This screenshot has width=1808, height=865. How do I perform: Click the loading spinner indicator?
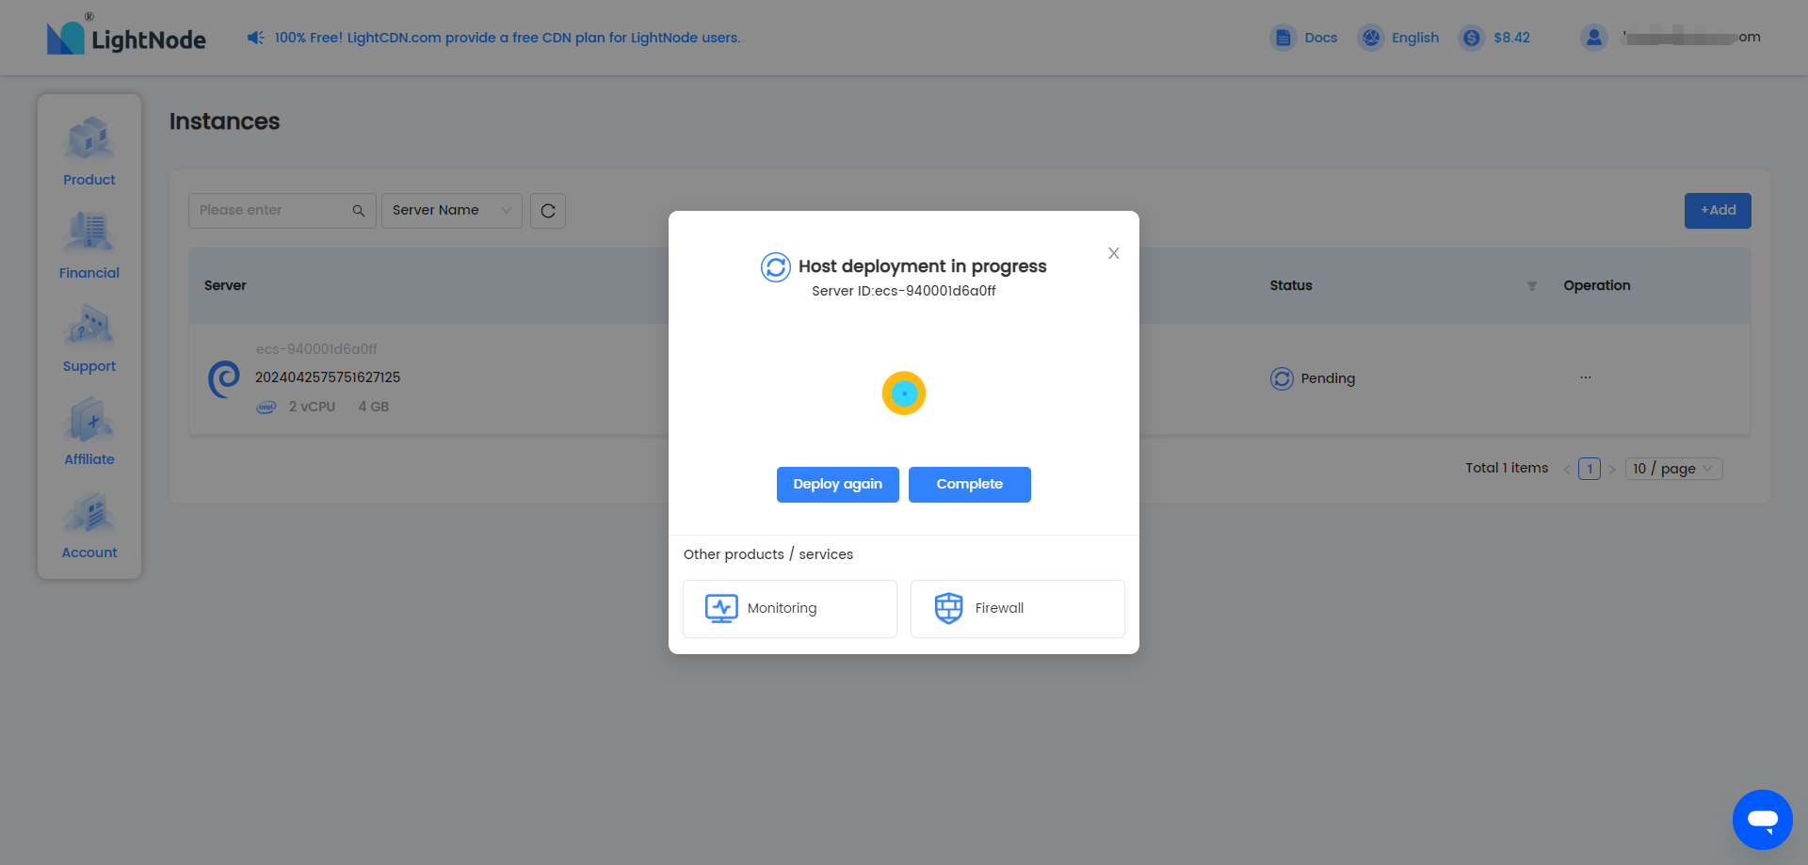pyautogui.click(x=904, y=393)
